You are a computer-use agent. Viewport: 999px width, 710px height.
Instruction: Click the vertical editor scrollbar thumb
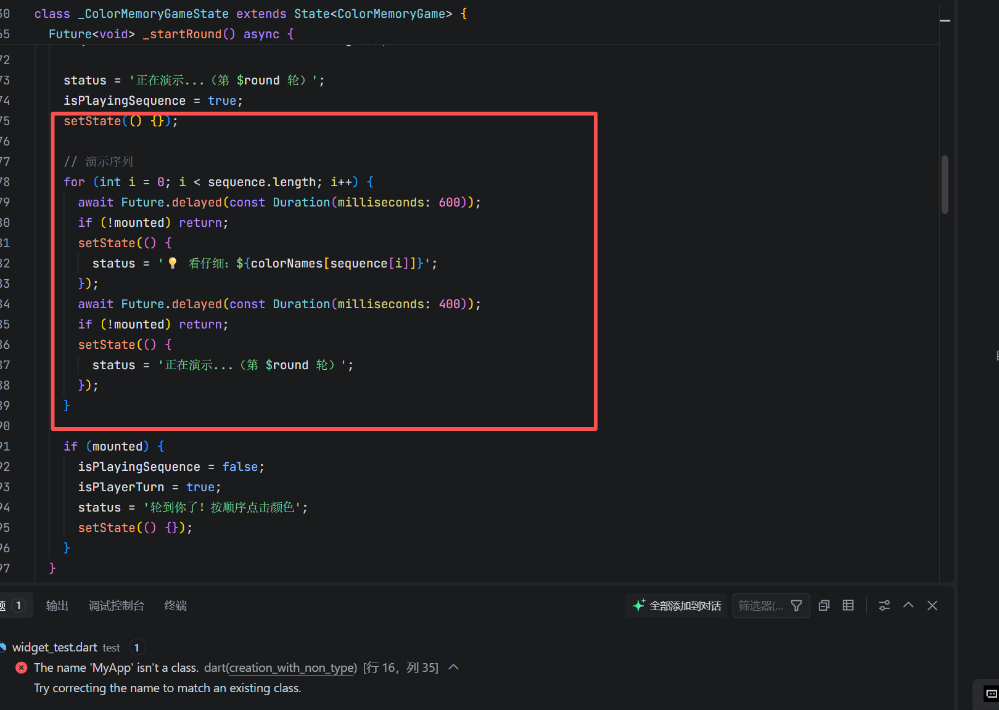(944, 184)
